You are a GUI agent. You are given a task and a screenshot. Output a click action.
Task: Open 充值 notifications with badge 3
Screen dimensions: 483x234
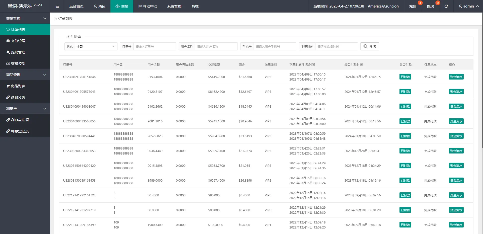(413, 6)
